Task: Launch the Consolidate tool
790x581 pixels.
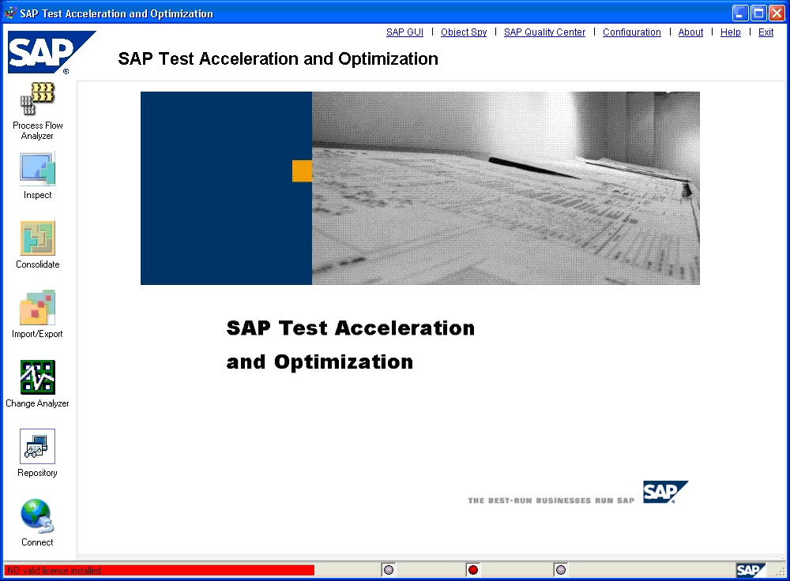Action: (x=36, y=238)
